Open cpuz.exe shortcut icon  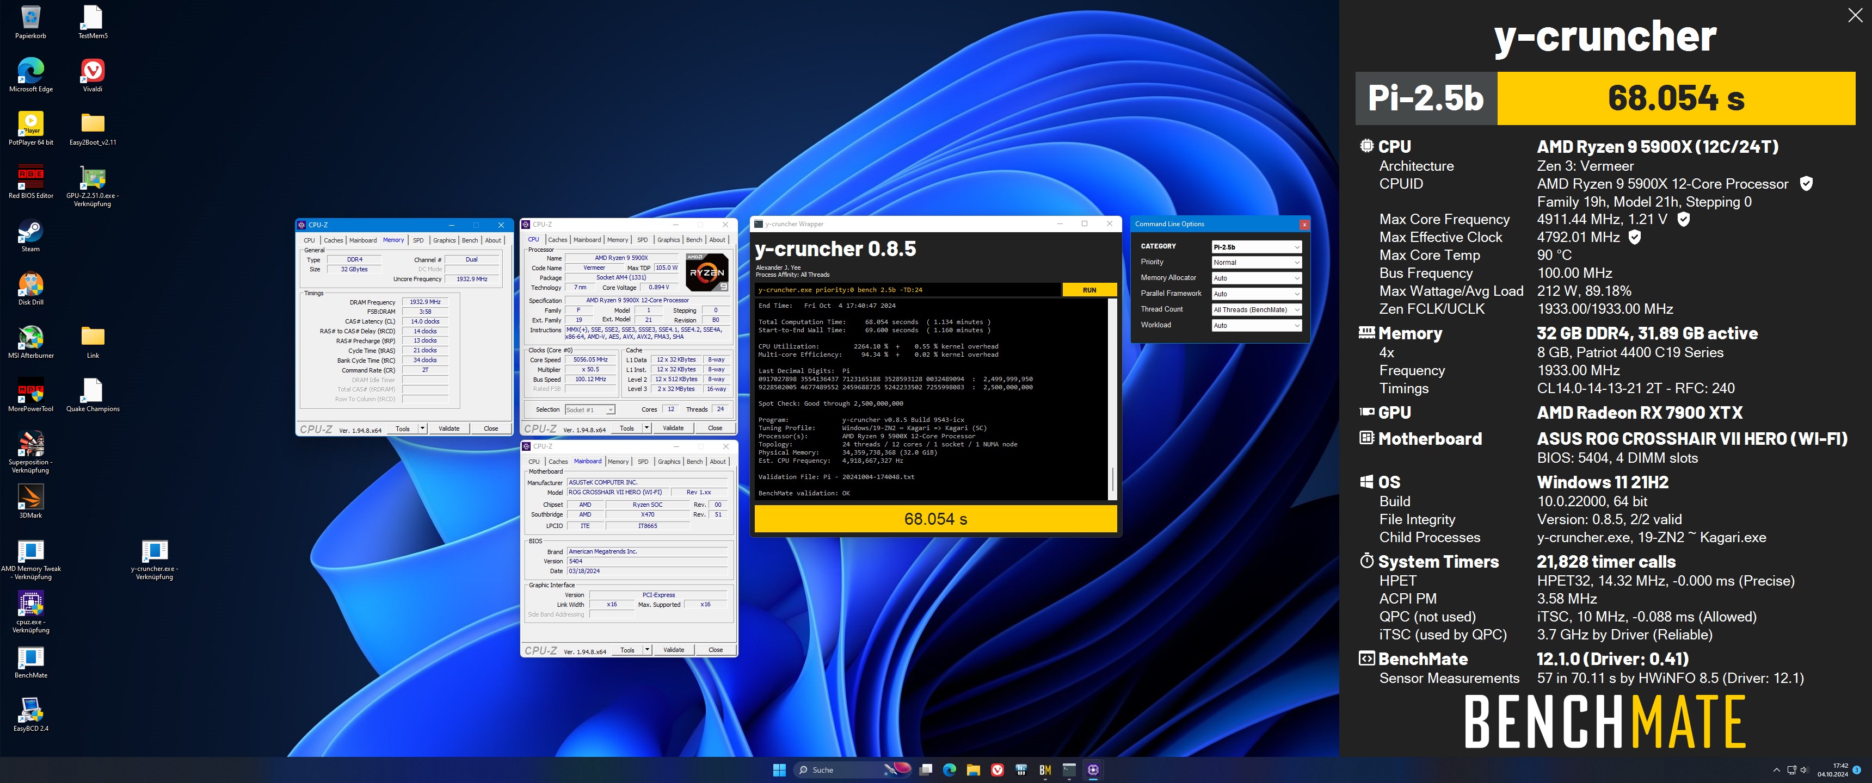coord(30,612)
